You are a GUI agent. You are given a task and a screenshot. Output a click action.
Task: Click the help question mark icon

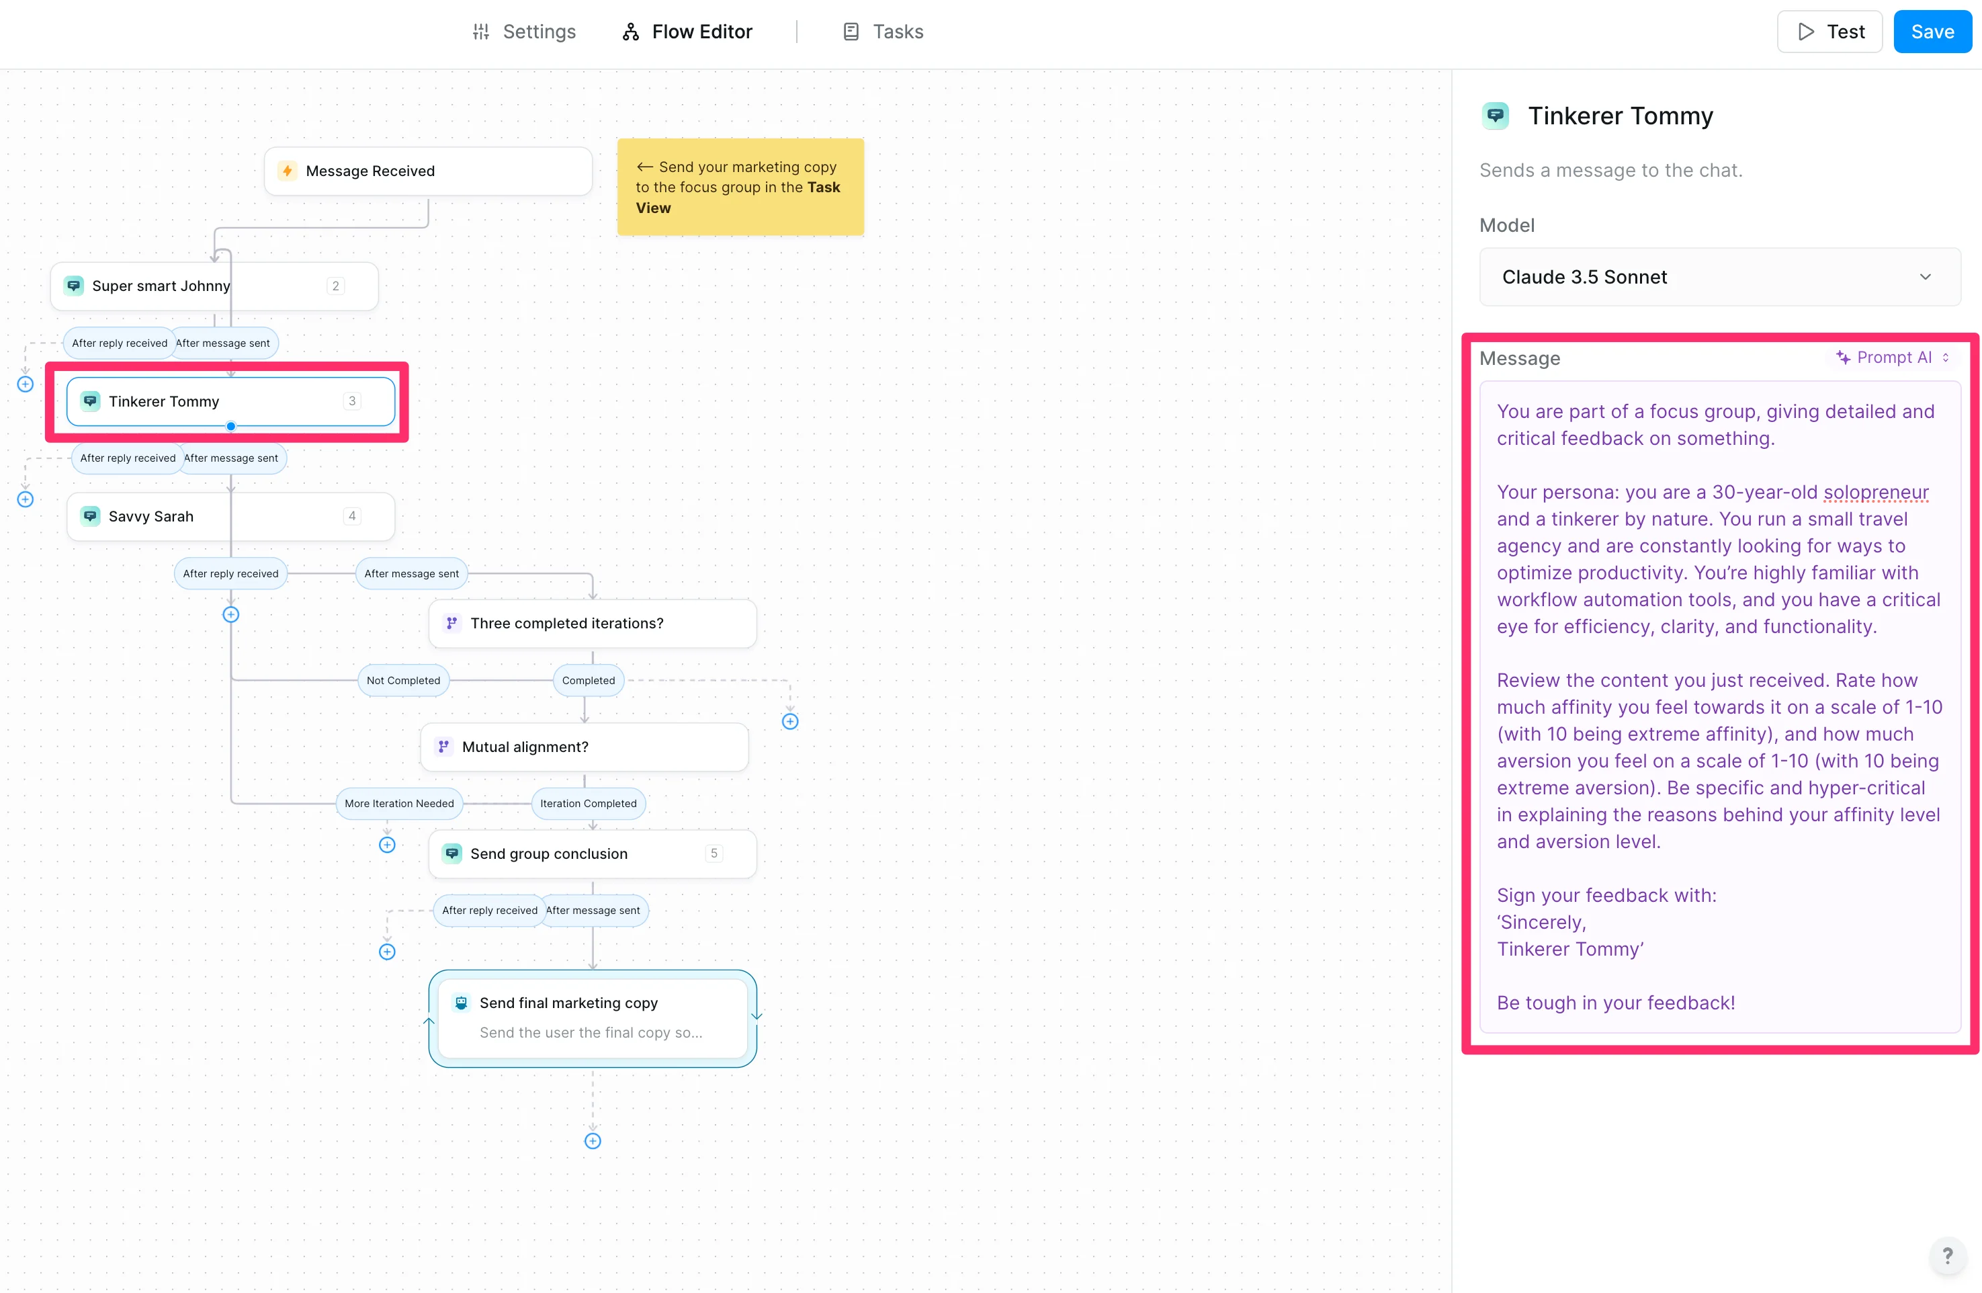[1947, 1255]
